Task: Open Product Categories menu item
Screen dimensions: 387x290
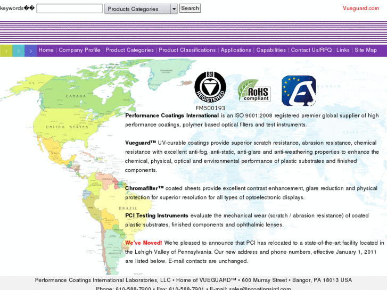Action: [129, 50]
